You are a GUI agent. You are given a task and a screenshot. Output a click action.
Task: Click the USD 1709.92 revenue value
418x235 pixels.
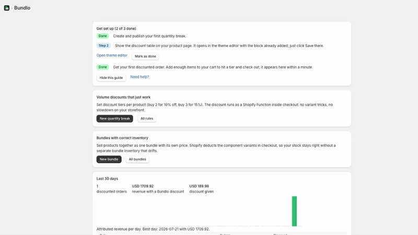[x=143, y=186]
